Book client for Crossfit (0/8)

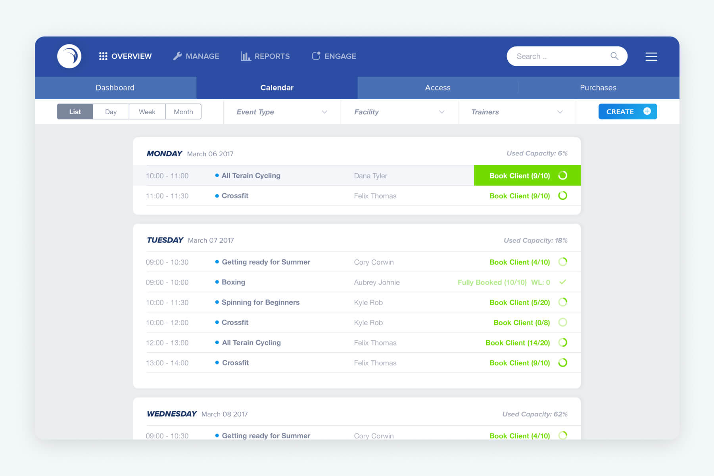pos(522,323)
